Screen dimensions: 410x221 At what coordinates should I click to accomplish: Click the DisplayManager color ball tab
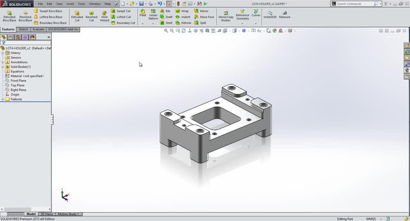(x=32, y=37)
